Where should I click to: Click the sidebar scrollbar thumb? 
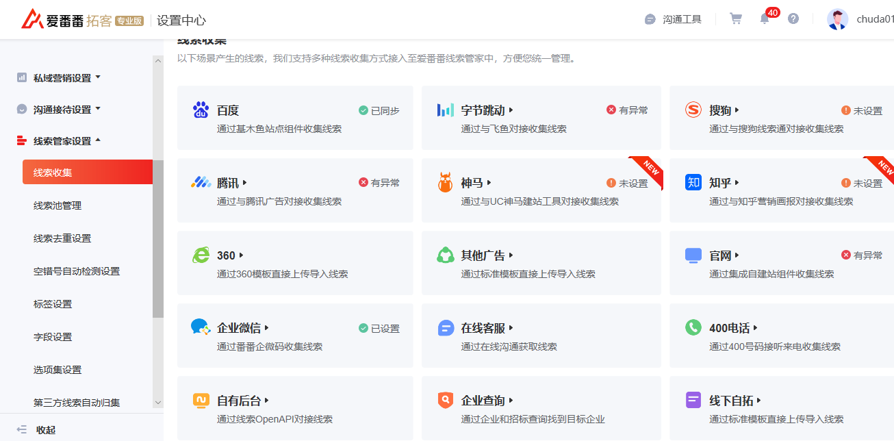pyautogui.click(x=158, y=239)
